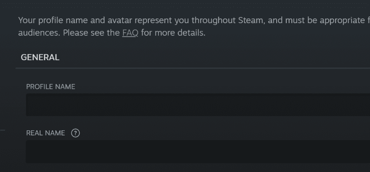Focus the Profile Name input field
This screenshot has height=172, width=370.
(x=198, y=105)
